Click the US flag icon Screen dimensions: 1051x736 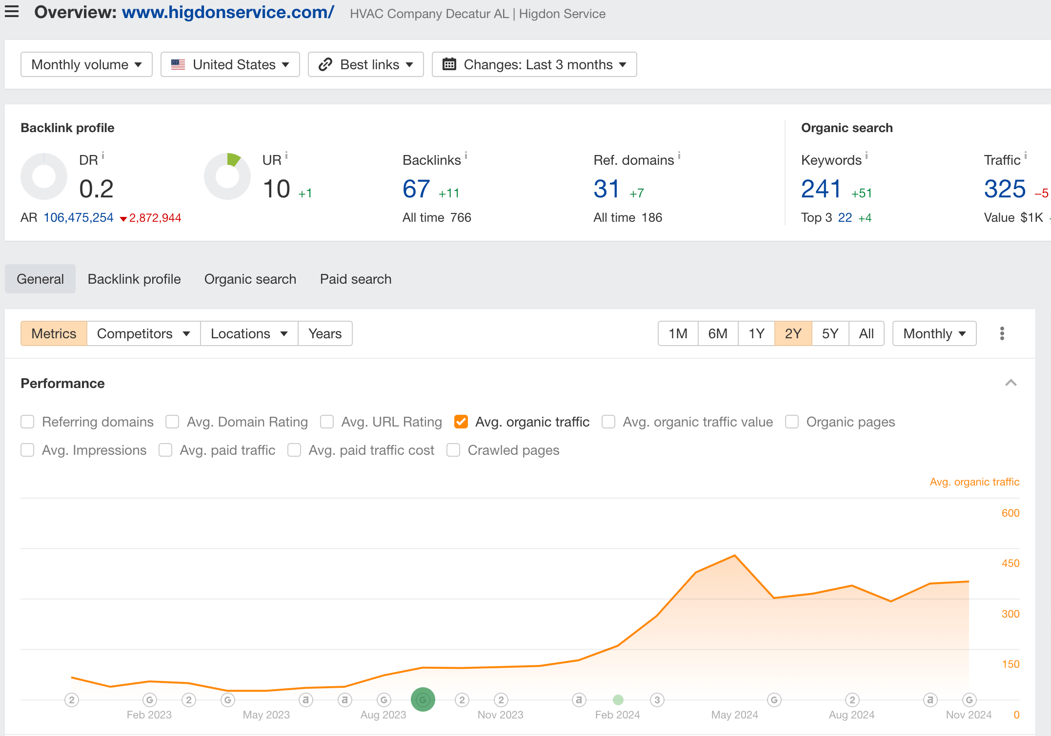tap(178, 64)
